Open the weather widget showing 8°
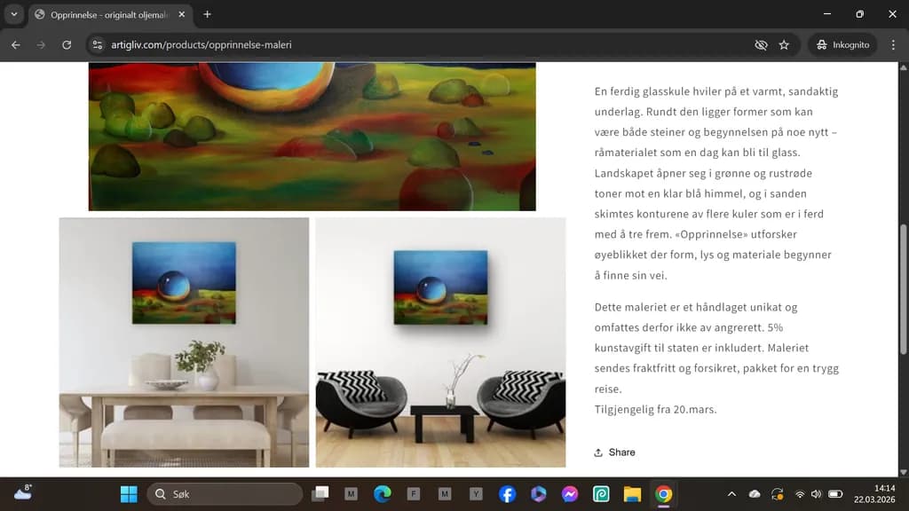 click(x=23, y=493)
